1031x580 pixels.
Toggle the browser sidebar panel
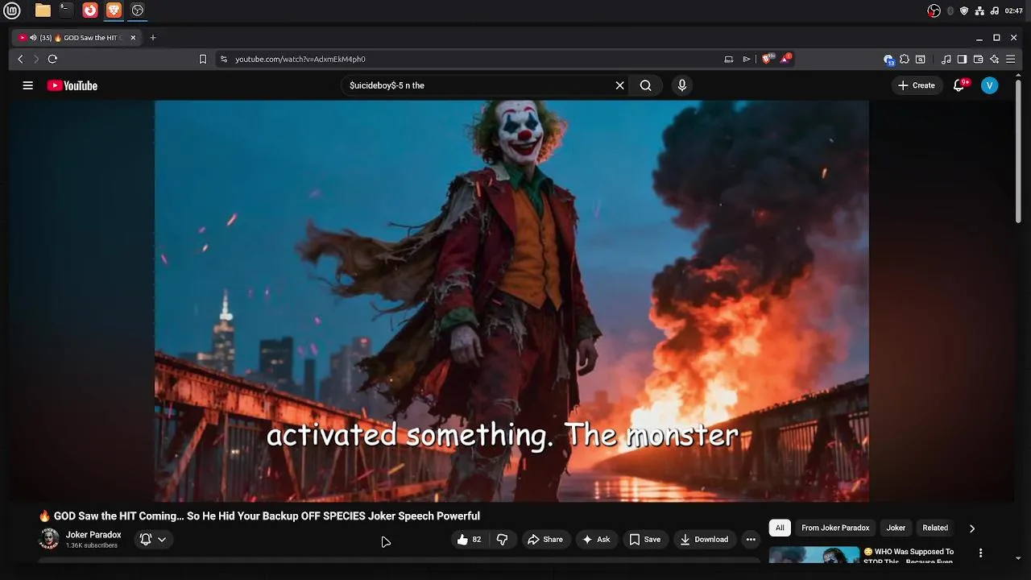962,59
